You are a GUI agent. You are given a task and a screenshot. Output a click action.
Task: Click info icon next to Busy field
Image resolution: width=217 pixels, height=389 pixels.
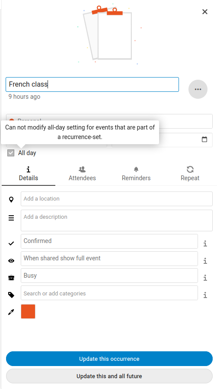click(x=205, y=278)
